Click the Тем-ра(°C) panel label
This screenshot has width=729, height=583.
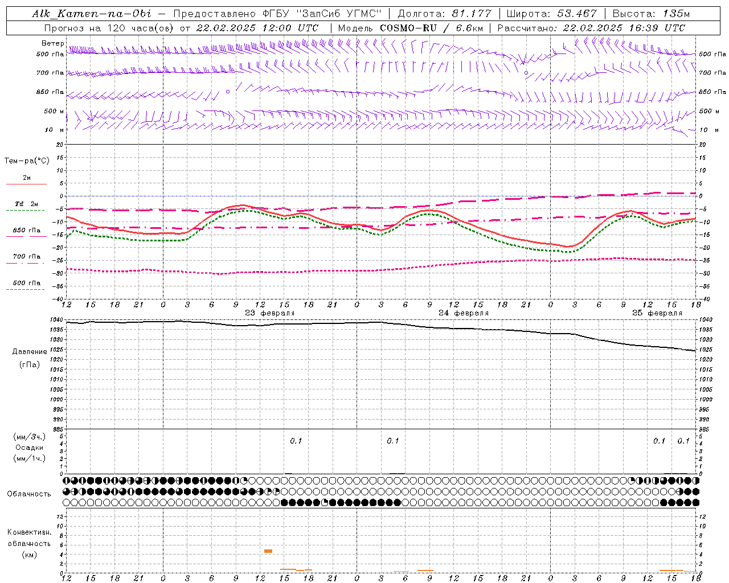[27, 161]
